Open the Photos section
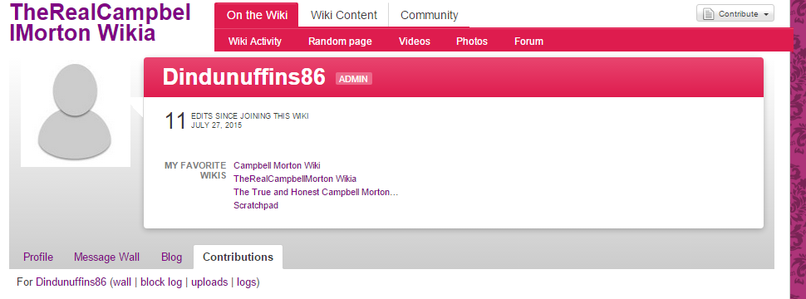Image resolution: width=806 pixels, height=299 pixels. click(x=472, y=41)
